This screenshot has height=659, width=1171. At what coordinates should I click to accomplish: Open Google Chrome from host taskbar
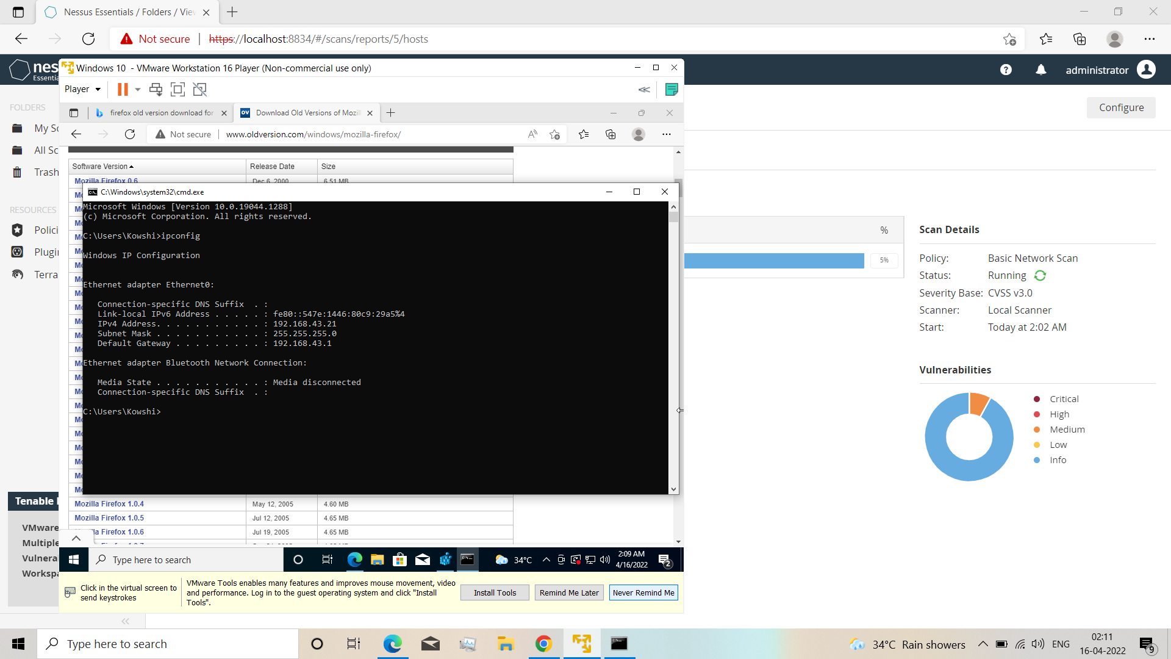543,644
